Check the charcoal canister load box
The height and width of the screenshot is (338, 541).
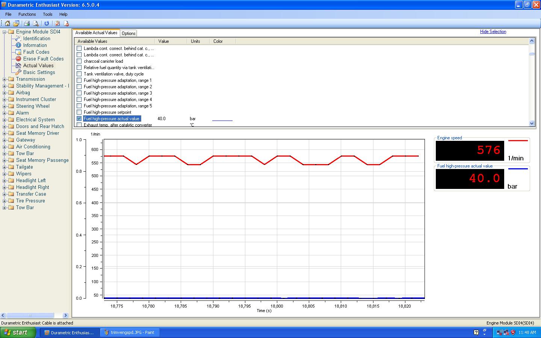point(79,61)
